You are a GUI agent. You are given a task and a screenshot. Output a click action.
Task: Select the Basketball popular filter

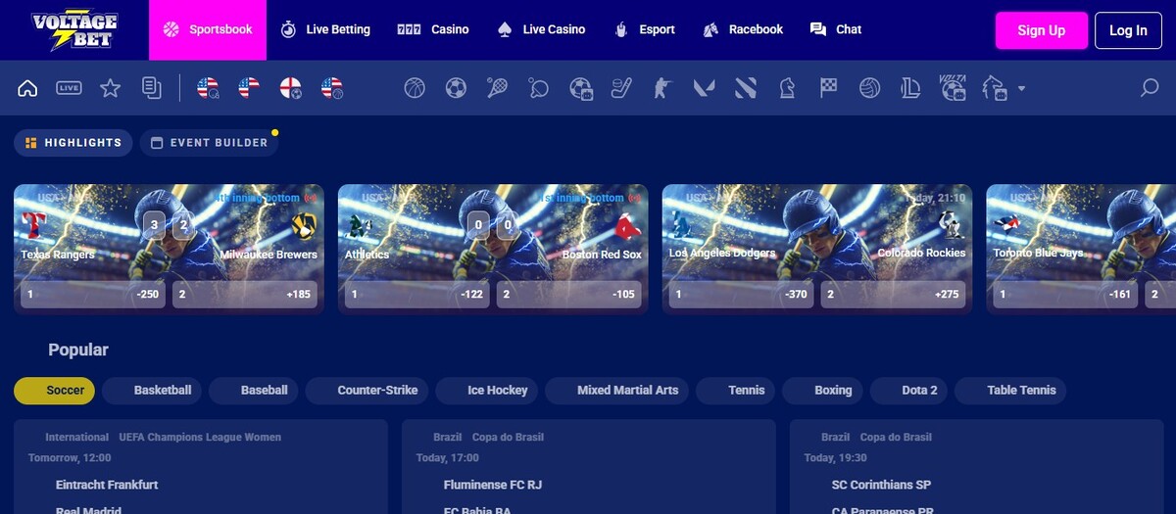click(153, 391)
